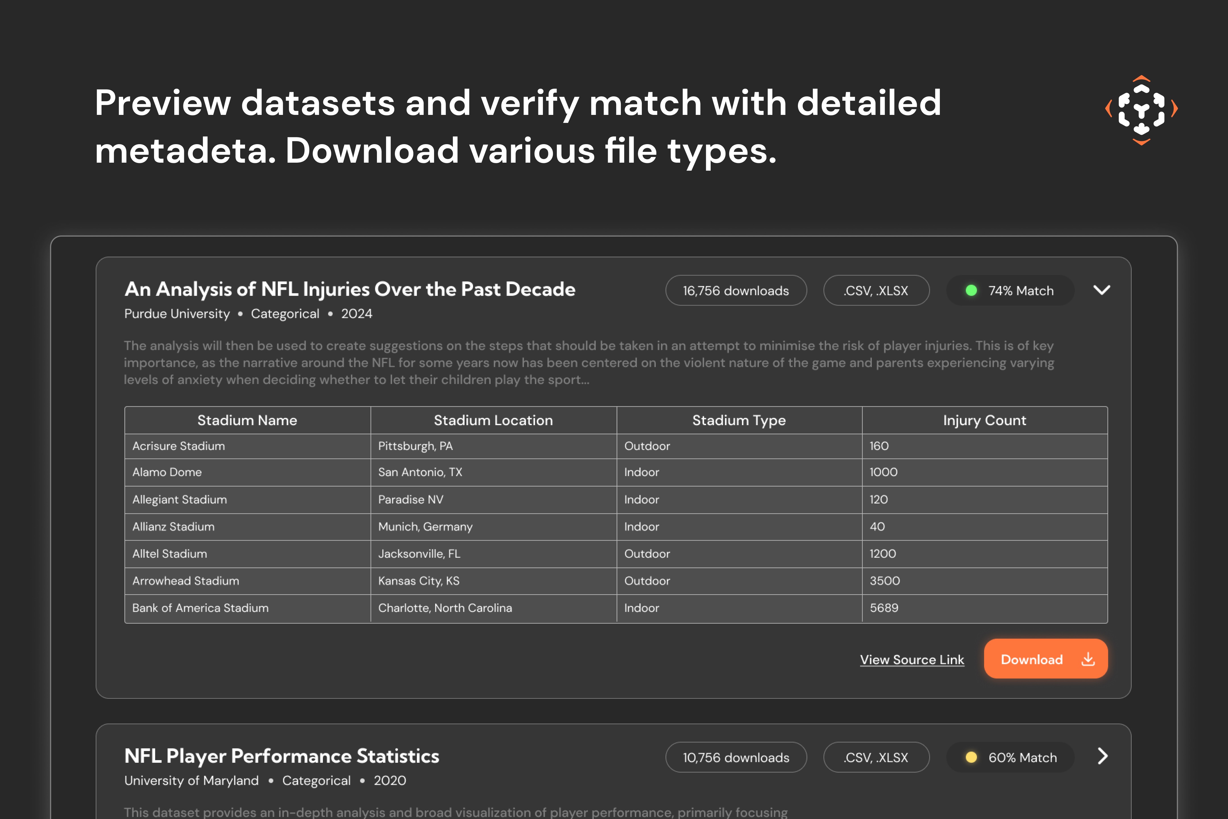Screen dimensions: 1228x819
Task: Open the NFL Injuries Over the Past Decade title
Action: tap(350, 289)
